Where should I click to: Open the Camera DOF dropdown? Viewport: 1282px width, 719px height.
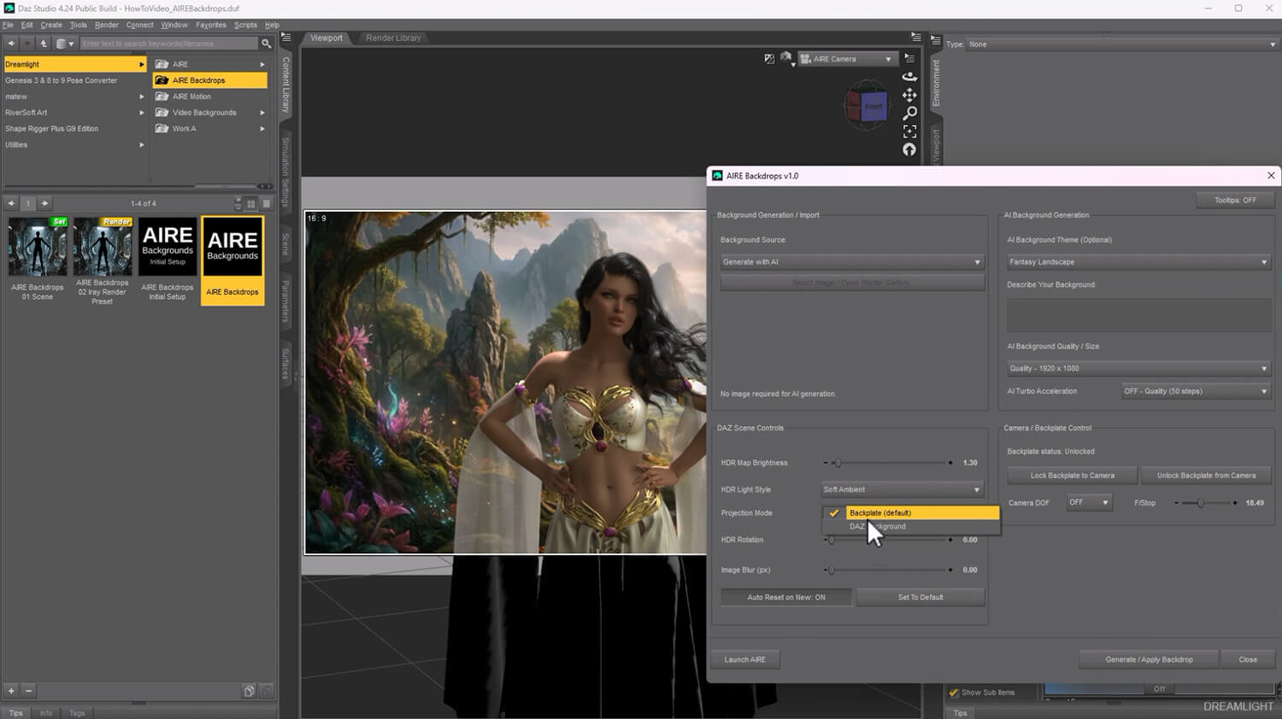tap(1089, 502)
